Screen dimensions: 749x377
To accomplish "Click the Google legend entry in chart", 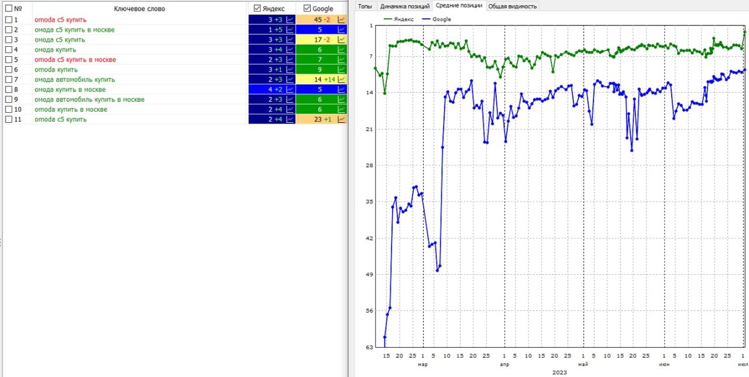I will coord(436,19).
